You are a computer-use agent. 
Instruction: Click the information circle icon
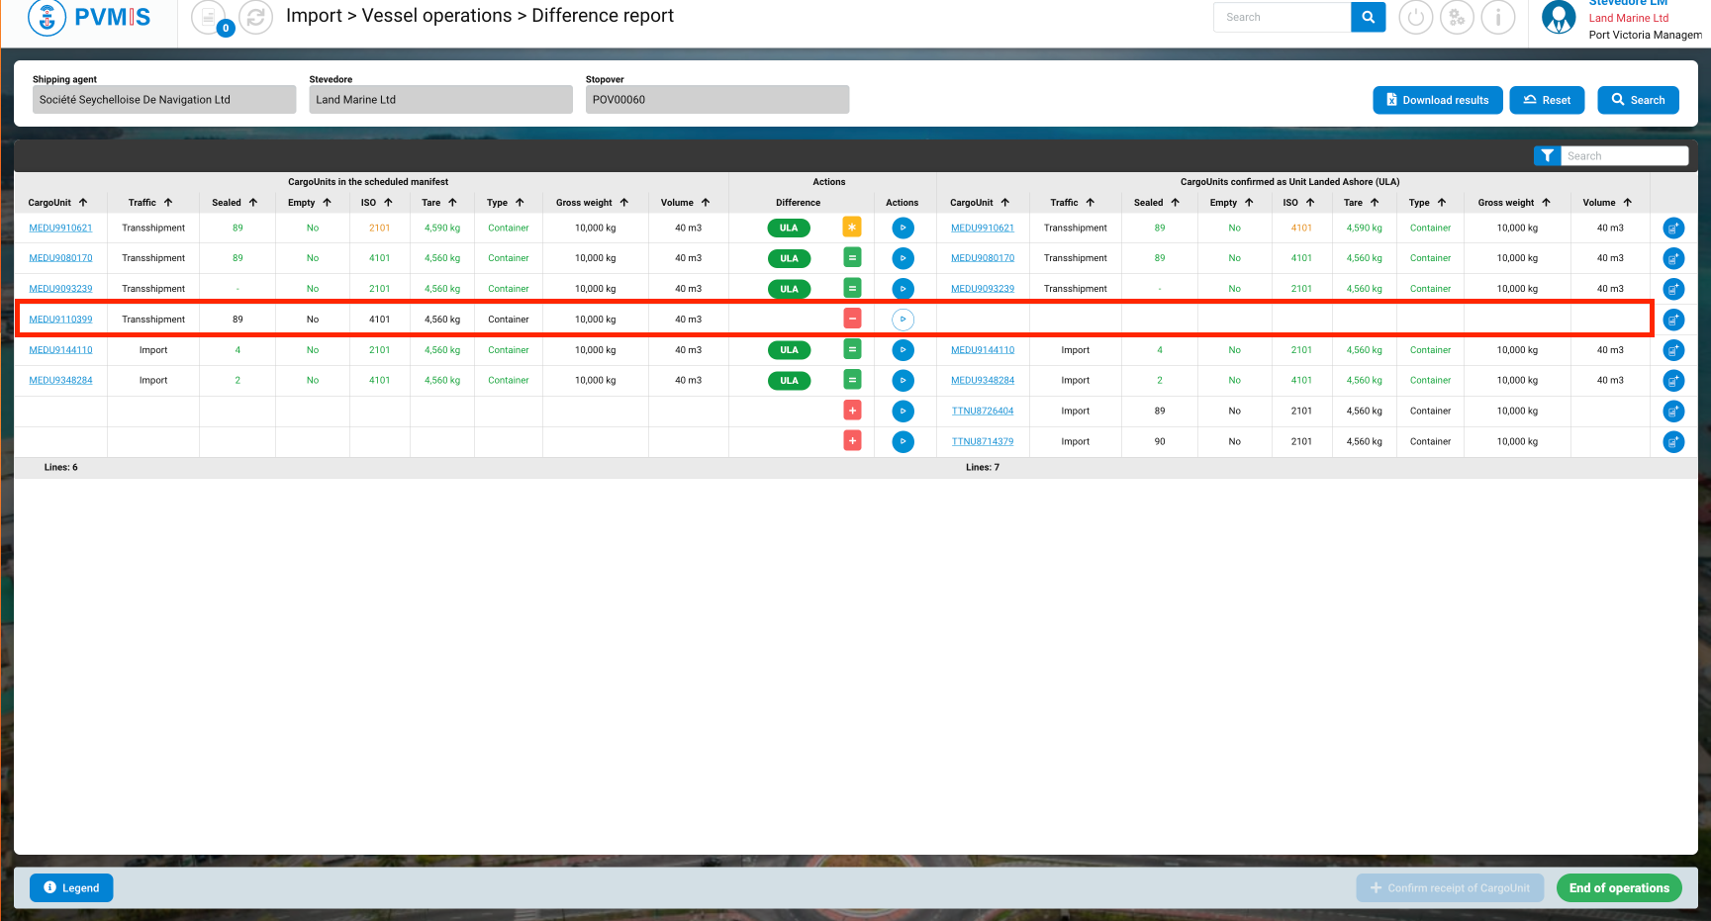pyautogui.click(x=1498, y=17)
